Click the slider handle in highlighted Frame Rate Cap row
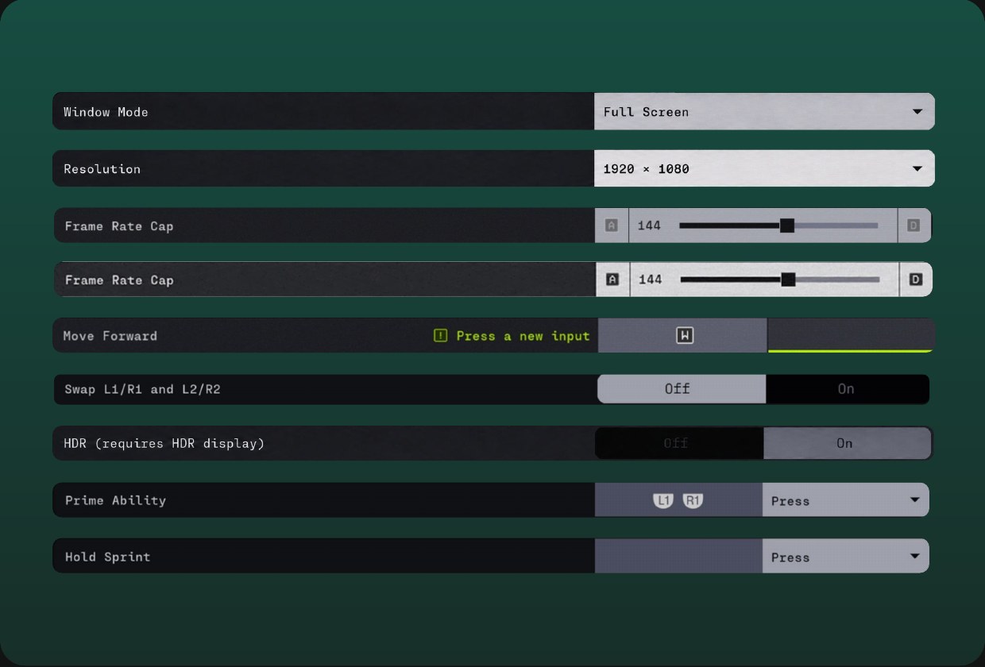The image size is (985, 667). tap(788, 280)
